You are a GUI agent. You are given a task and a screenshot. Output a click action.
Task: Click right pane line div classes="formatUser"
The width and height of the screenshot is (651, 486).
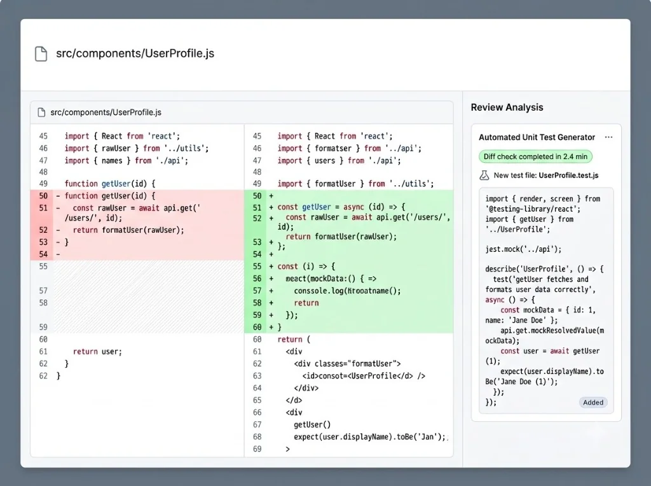tap(349, 364)
